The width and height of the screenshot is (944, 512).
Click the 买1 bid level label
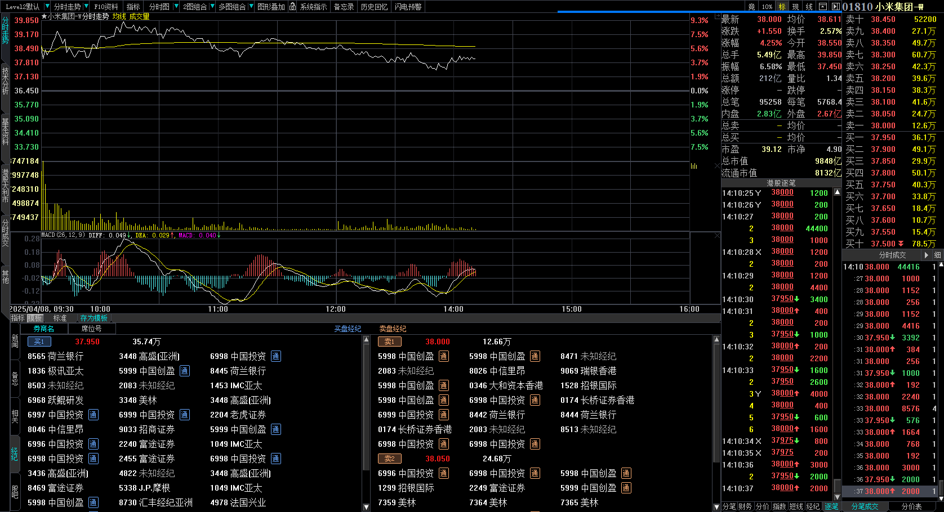39,342
